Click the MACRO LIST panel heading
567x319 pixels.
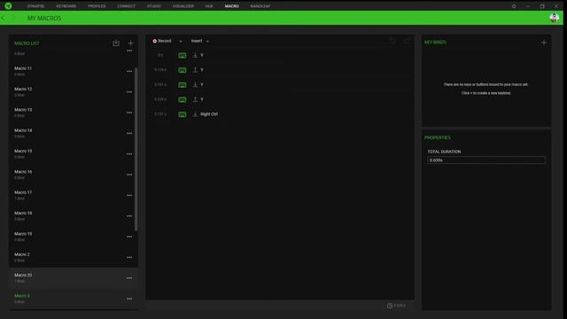pos(27,43)
